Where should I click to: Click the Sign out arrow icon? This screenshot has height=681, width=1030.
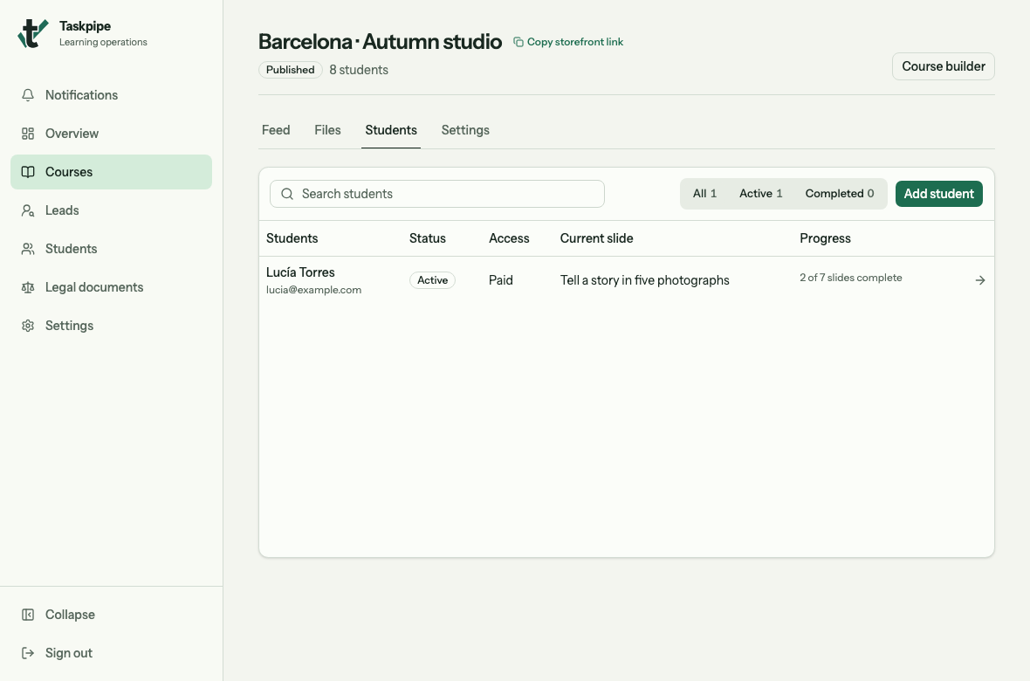coord(28,653)
